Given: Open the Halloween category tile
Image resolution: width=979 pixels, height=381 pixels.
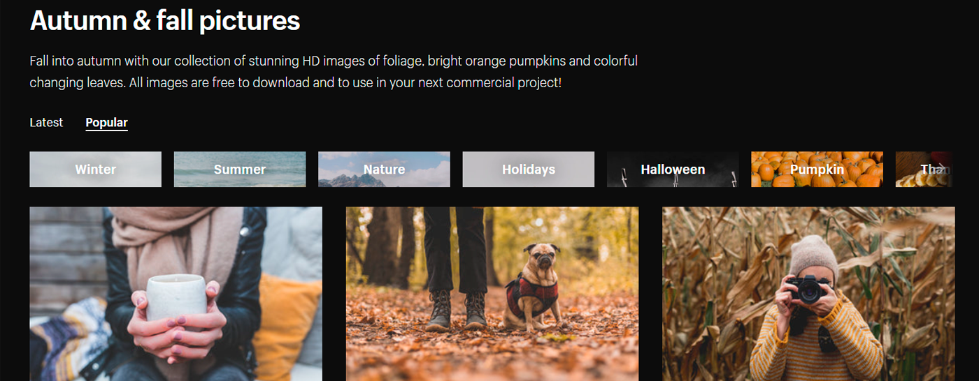Looking at the screenshot, I should pyautogui.click(x=673, y=170).
